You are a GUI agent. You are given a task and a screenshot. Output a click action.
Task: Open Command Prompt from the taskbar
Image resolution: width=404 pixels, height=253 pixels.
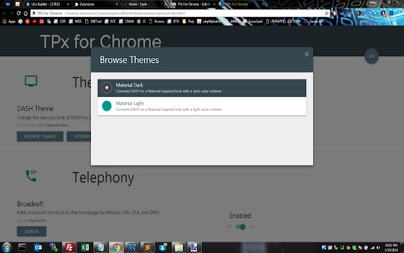pyautogui.click(x=22, y=247)
